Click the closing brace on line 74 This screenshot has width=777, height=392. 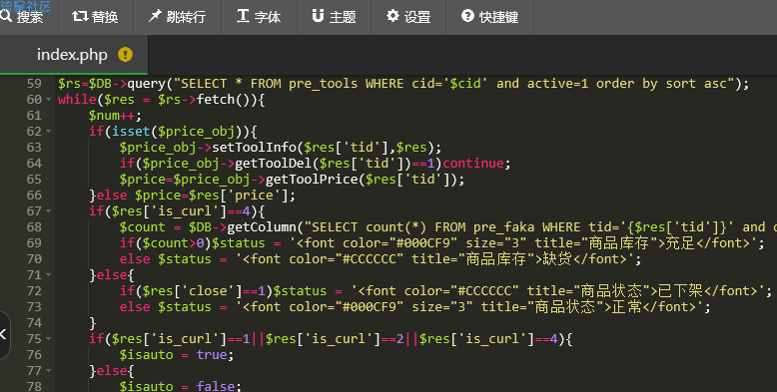point(92,323)
